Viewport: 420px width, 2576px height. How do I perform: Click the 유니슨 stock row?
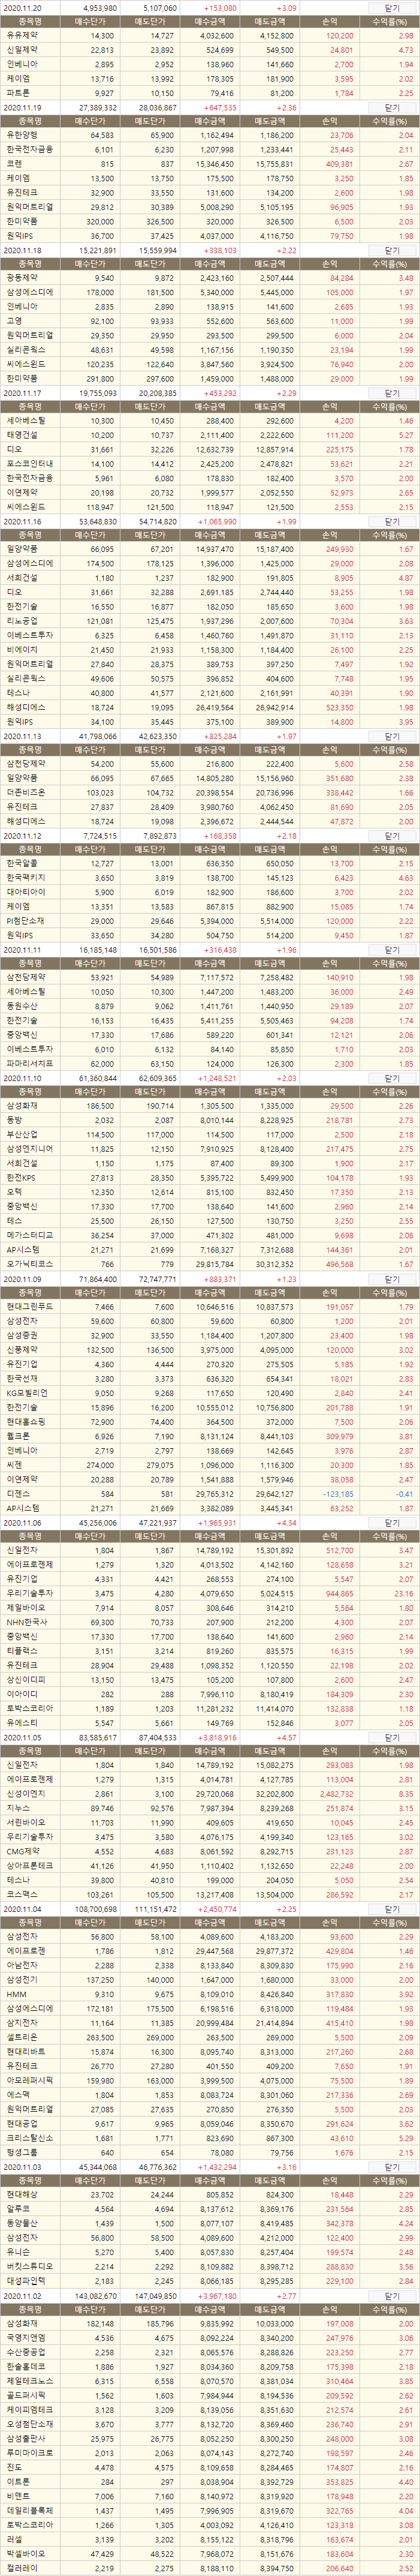pyautogui.click(x=210, y=2253)
